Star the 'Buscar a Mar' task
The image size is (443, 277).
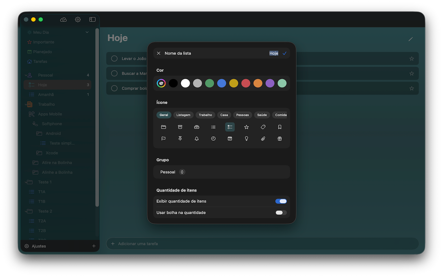pos(412,73)
